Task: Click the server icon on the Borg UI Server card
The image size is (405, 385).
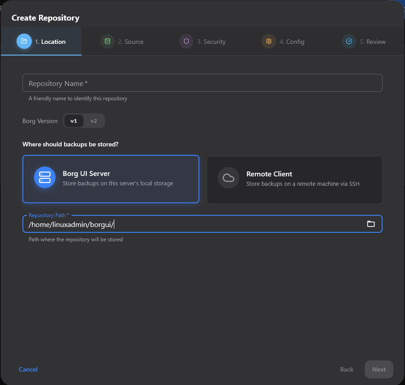Action: [x=44, y=178]
